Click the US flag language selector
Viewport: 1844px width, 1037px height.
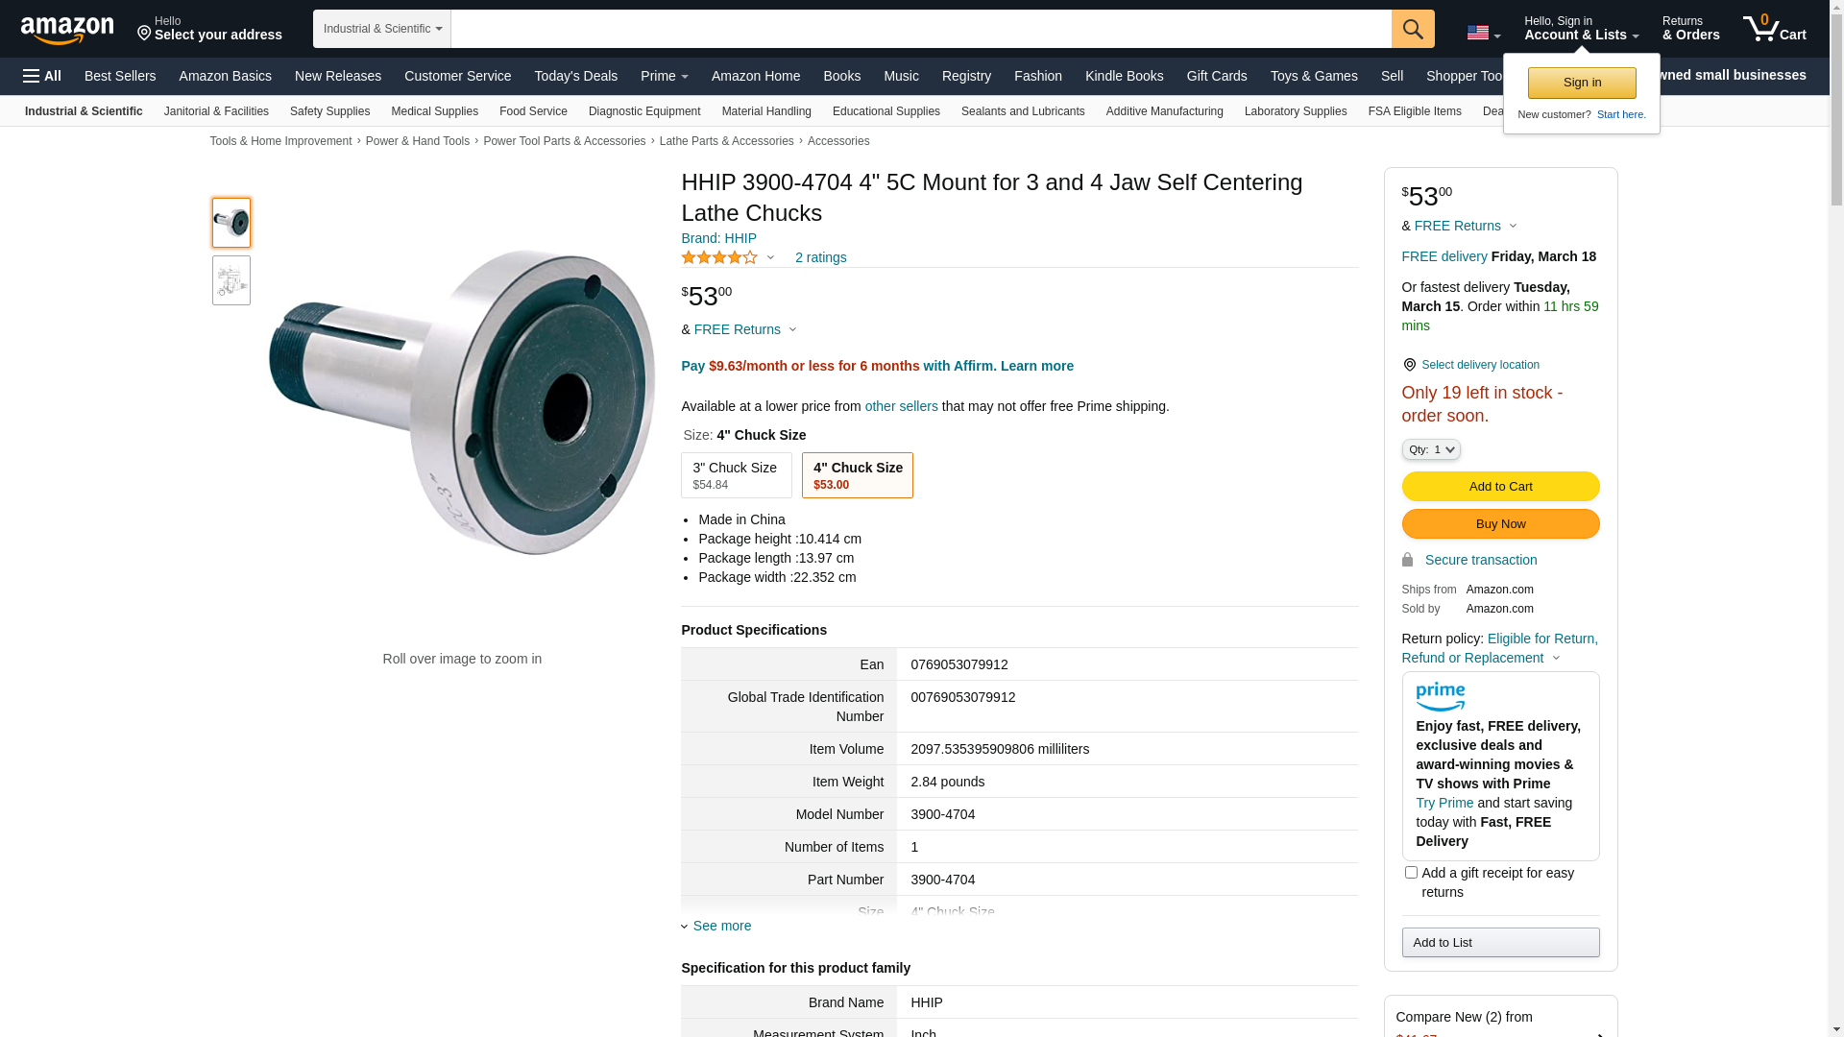1483,34
